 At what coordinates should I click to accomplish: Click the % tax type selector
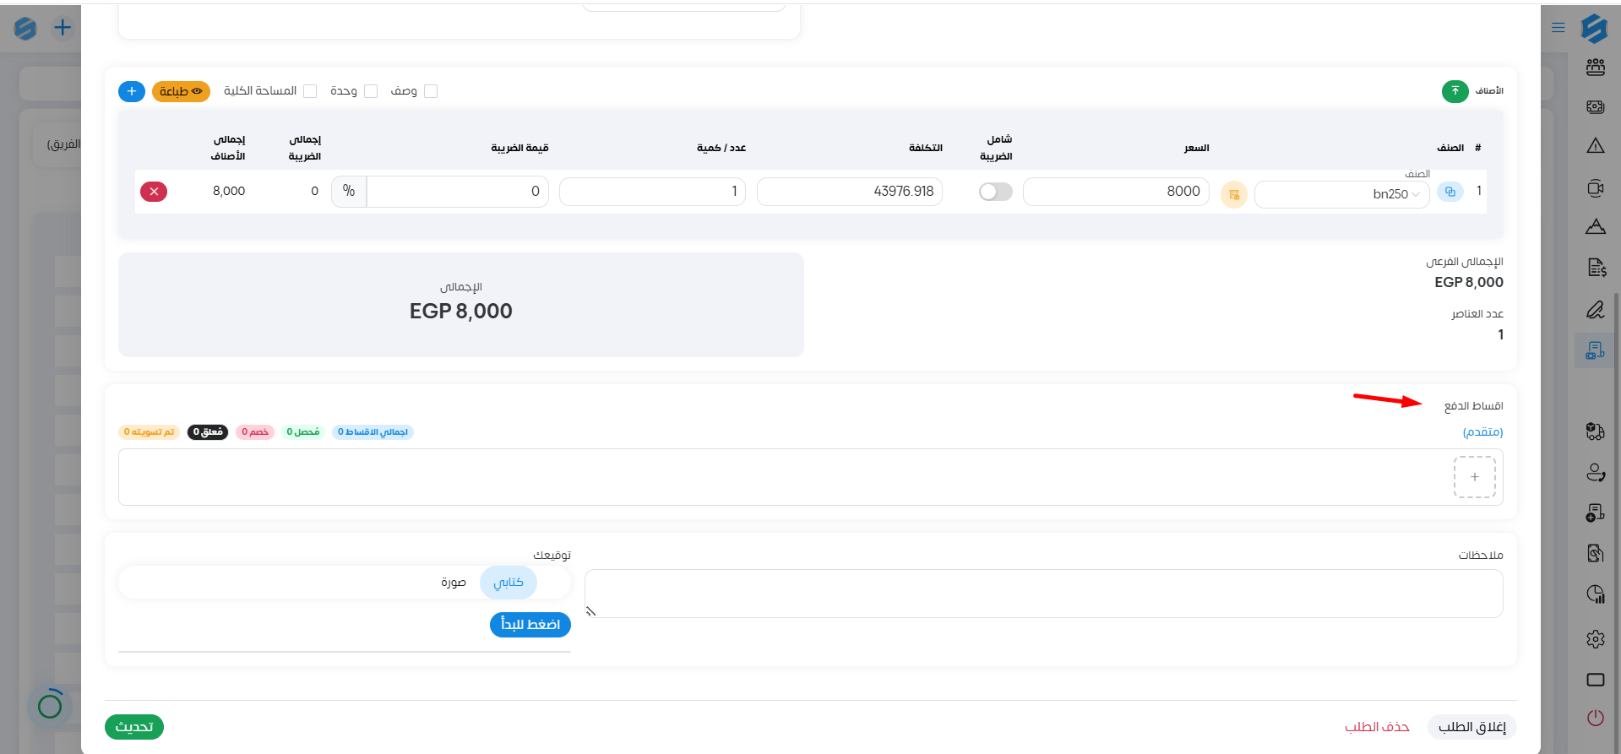point(349,192)
